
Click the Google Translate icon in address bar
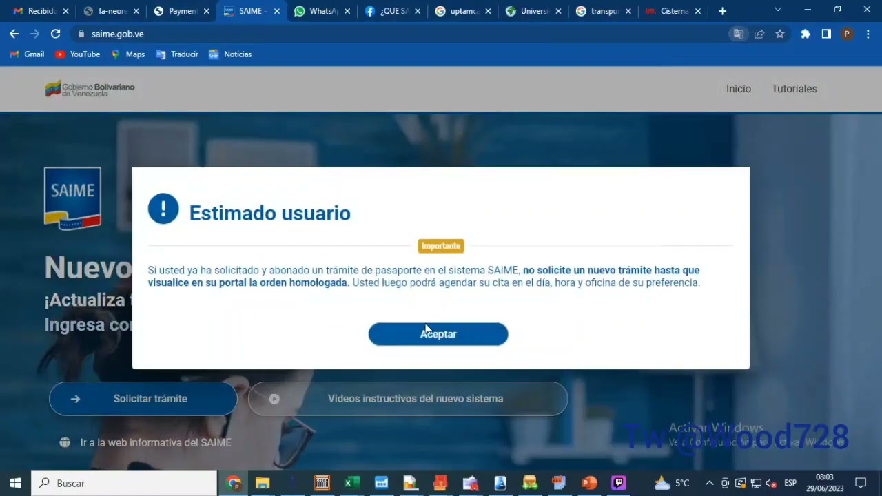pyautogui.click(x=739, y=34)
